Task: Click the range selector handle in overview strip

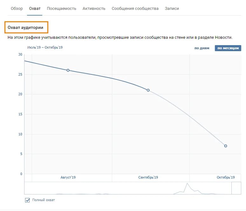Action: (236, 188)
